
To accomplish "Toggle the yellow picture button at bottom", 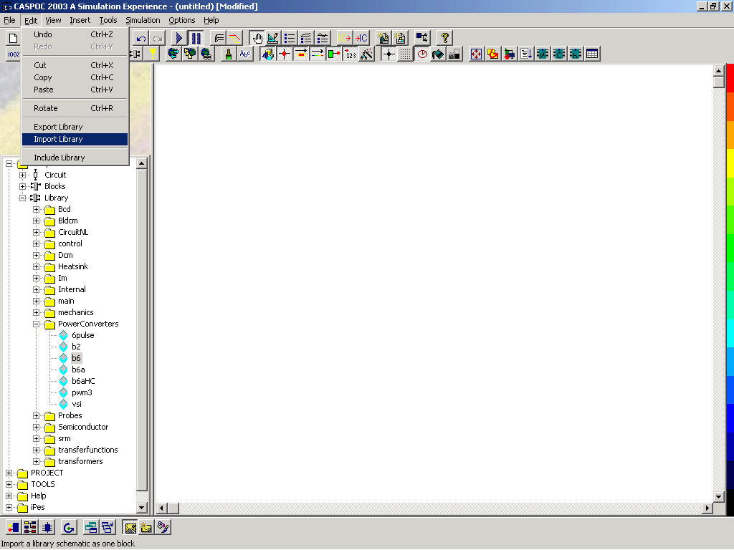I will point(130,528).
